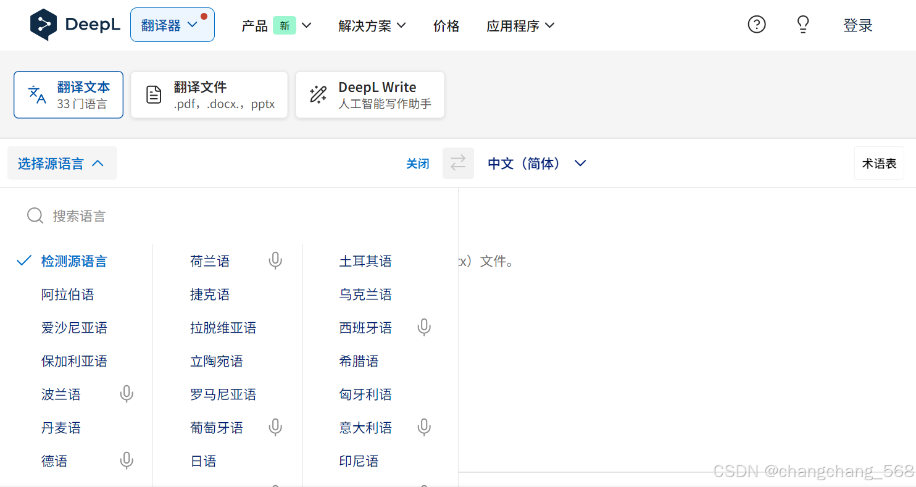Select 葡萄牙语 as source language
This screenshot has height=487, width=916.
(x=217, y=428)
